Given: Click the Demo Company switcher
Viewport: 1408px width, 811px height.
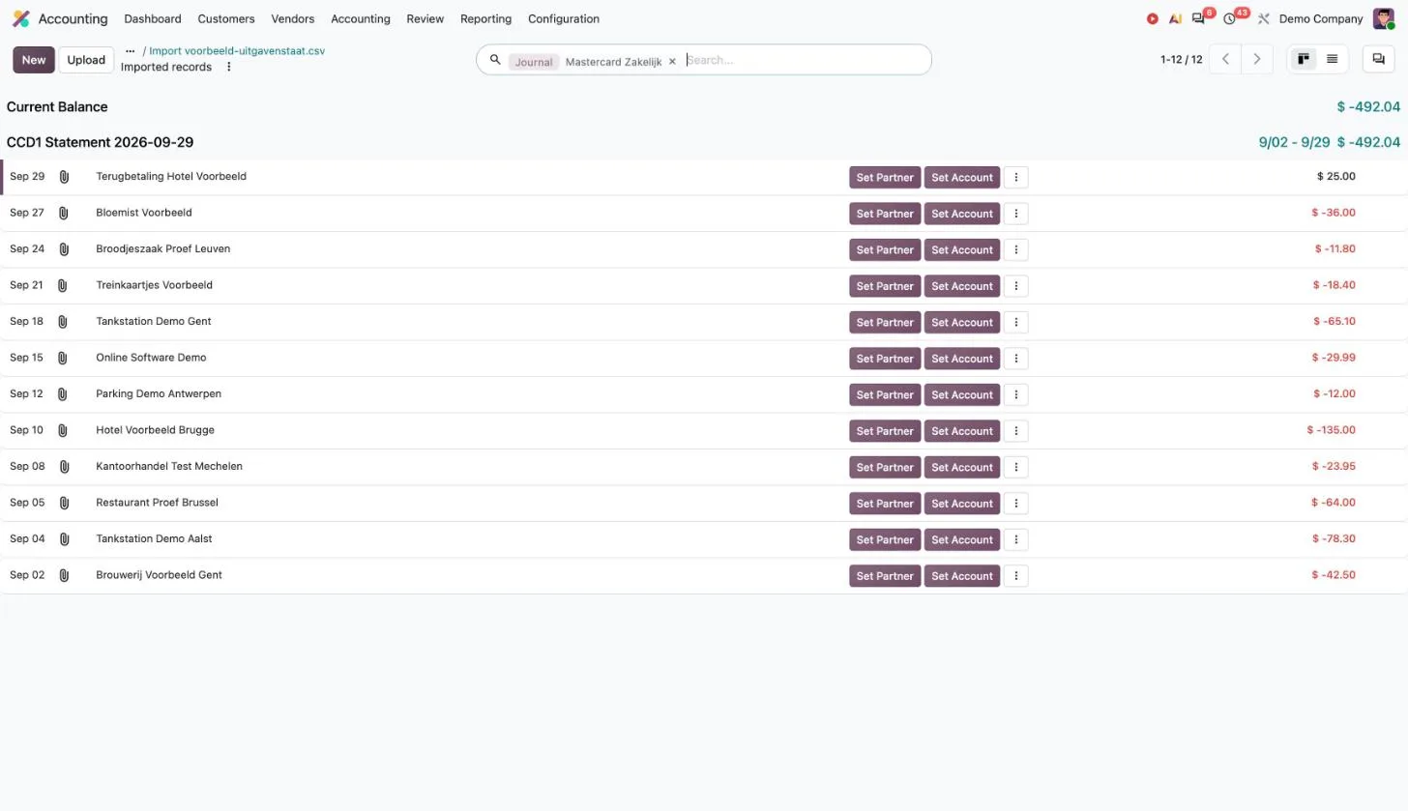Looking at the screenshot, I should tap(1321, 18).
